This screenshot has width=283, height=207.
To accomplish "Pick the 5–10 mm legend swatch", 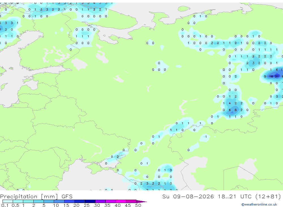I will [x=49, y=201].
